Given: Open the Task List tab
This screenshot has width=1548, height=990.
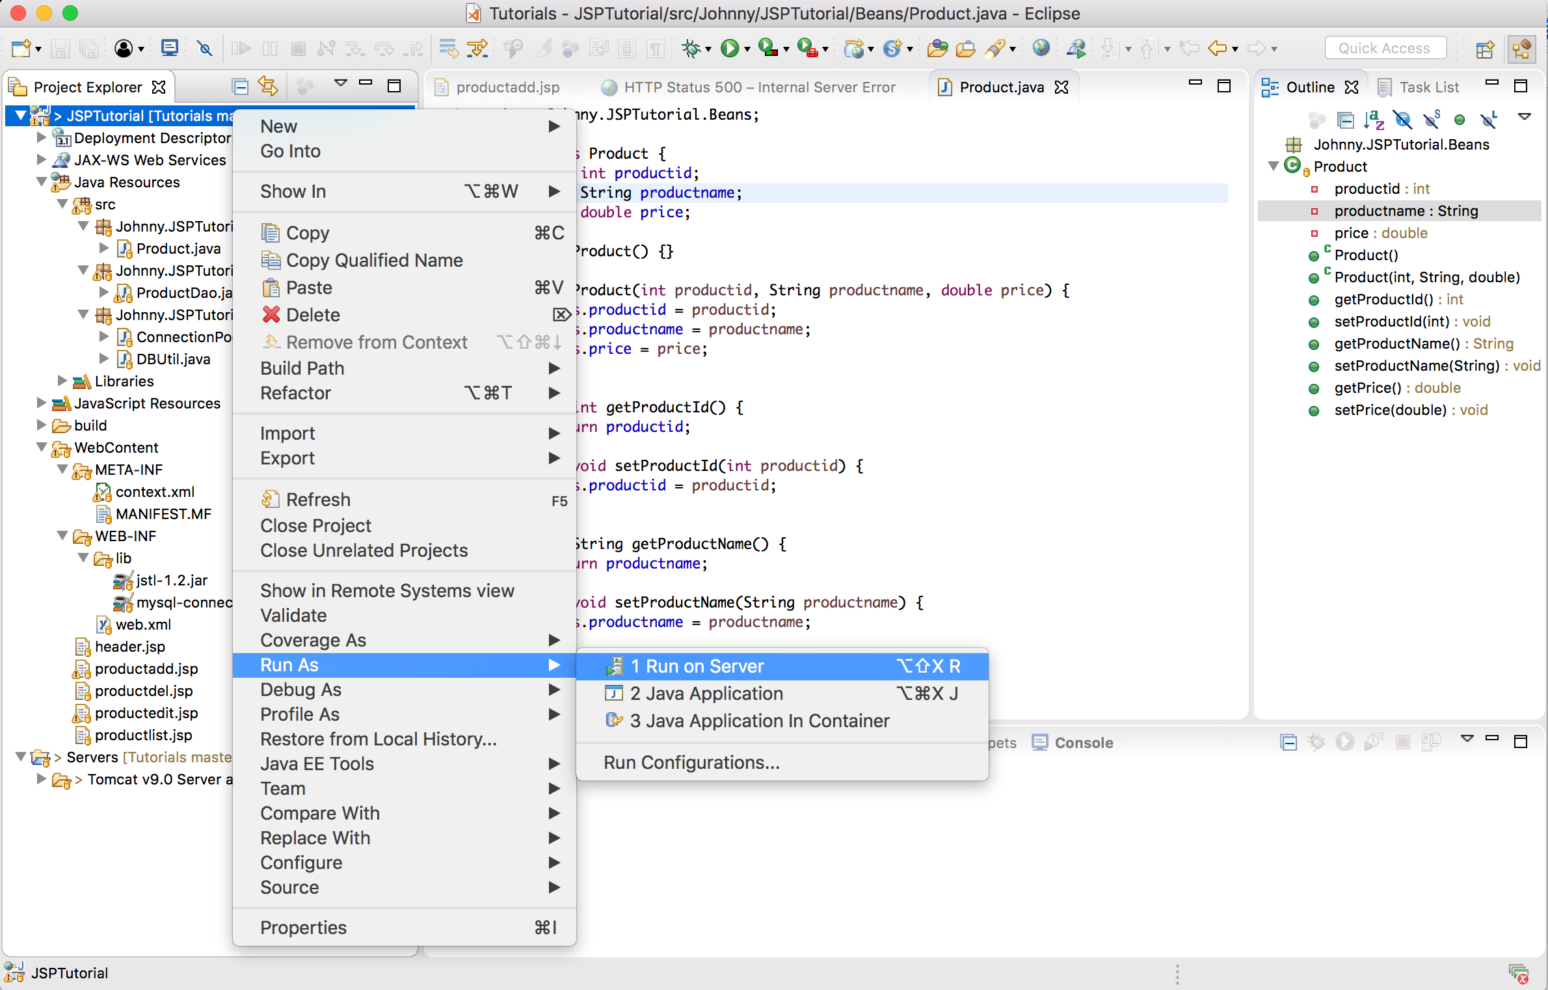Looking at the screenshot, I should click(x=1419, y=87).
